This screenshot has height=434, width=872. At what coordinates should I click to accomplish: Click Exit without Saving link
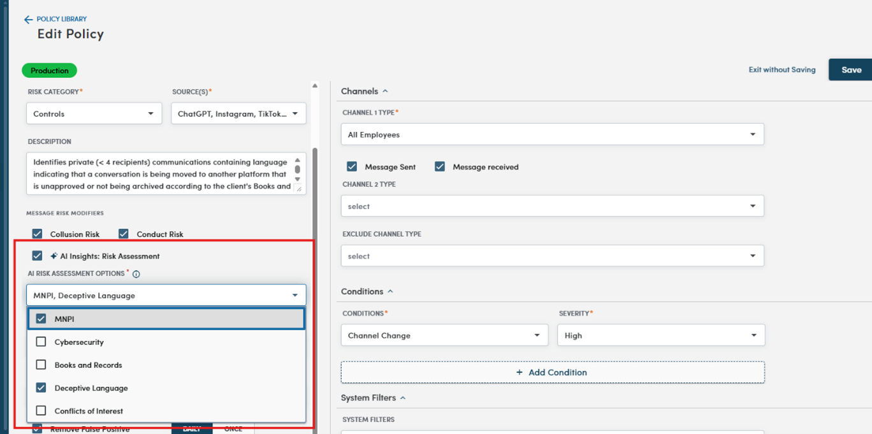(781, 70)
